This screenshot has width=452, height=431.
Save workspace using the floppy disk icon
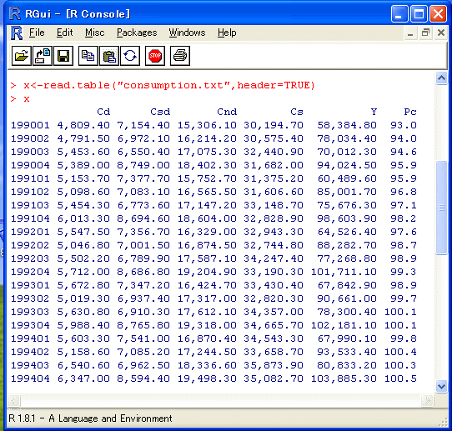(63, 56)
